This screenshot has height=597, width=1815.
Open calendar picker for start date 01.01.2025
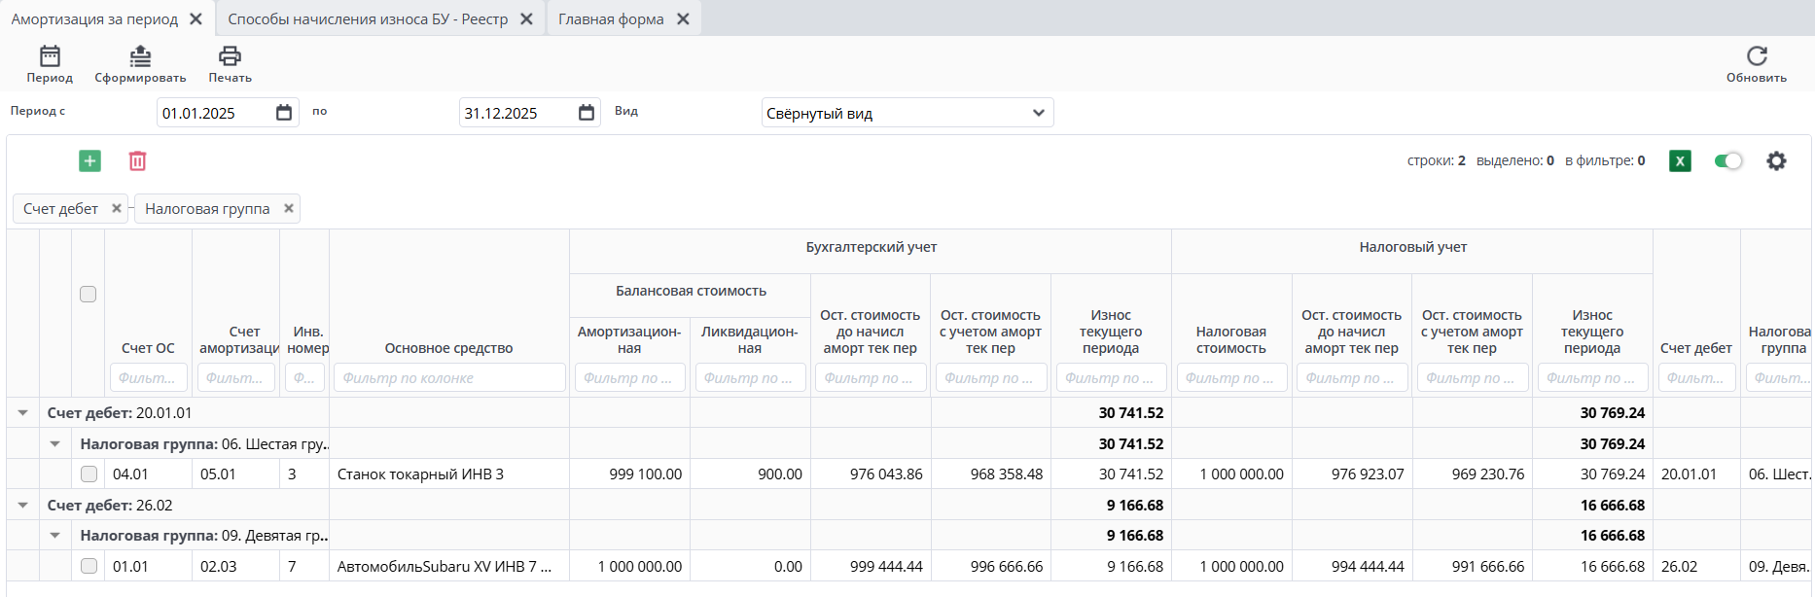pos(284,113)
